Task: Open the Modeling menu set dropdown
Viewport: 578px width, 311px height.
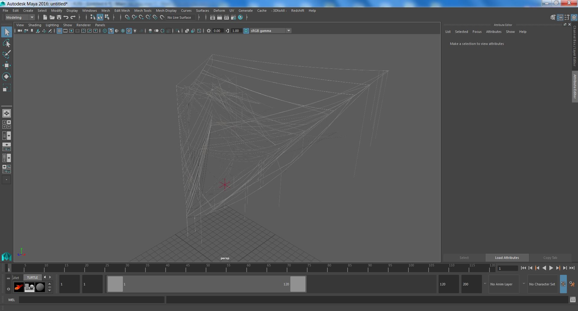Action: (20, 17)
